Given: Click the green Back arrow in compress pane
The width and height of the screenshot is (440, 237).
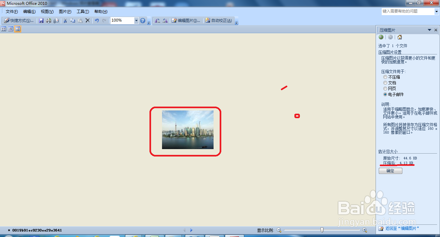Looking at the screenshot, I should 381,37.
